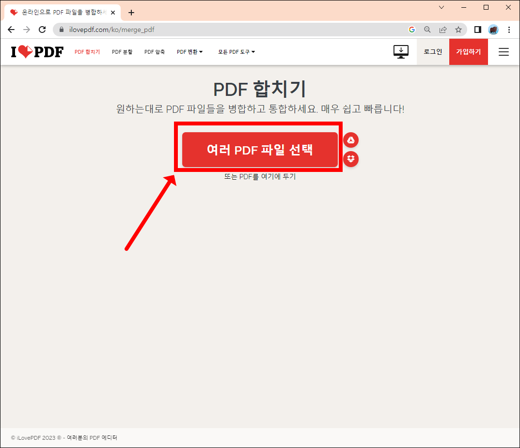Open the browser profile avatar
This screenshot has height=448, width=520.
493,30
